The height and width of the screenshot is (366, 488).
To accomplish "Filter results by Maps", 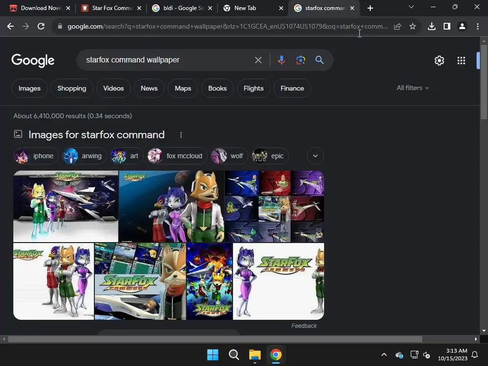I will tap(183, 88).
